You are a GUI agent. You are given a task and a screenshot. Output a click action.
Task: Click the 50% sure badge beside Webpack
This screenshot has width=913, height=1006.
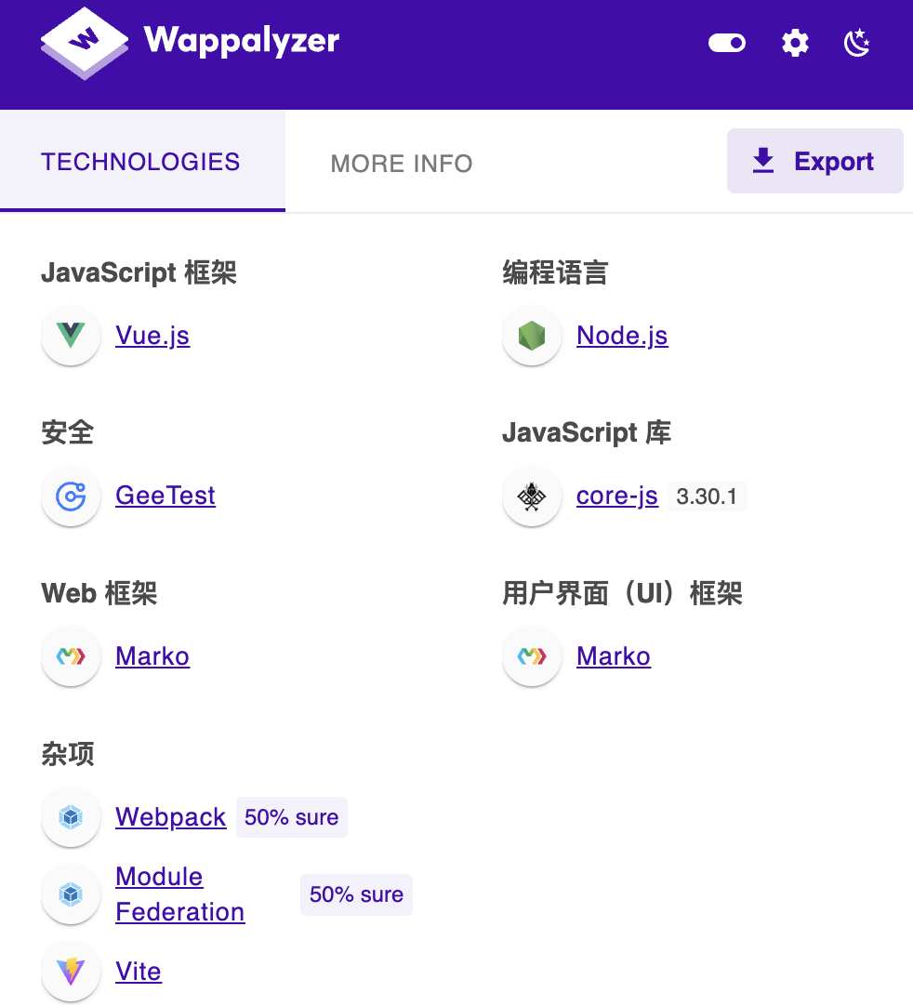[292, 817]
